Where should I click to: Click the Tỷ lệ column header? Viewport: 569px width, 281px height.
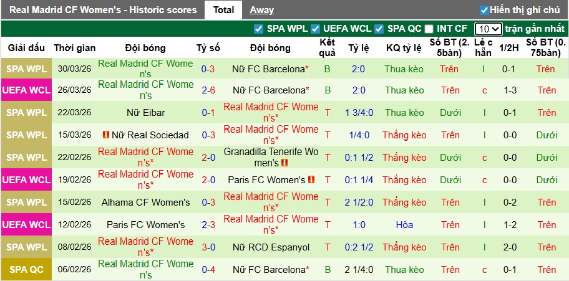(x=358, y=48)
